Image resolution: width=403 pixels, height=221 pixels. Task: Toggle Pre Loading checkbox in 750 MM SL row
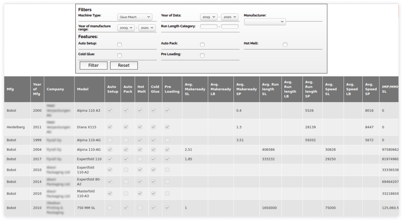[x=167, y=207]
